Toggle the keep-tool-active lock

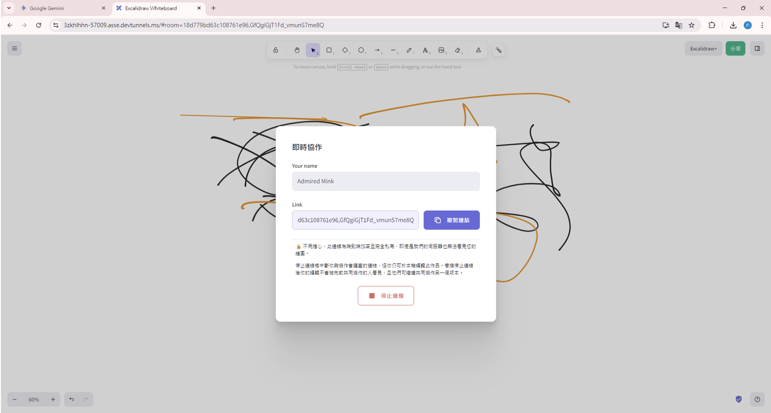coord(276,50)
